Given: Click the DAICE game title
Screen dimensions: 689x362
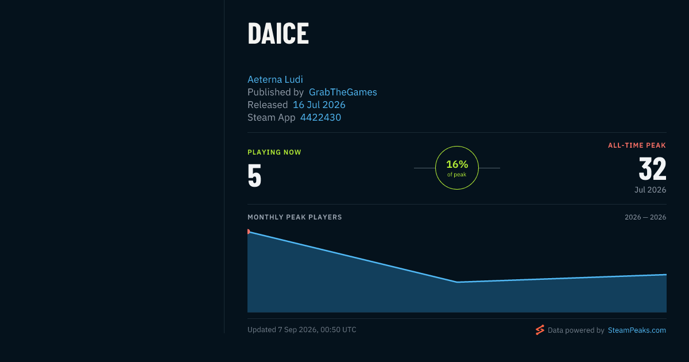Looking at the screenshot, I should [x=278, y=34].
